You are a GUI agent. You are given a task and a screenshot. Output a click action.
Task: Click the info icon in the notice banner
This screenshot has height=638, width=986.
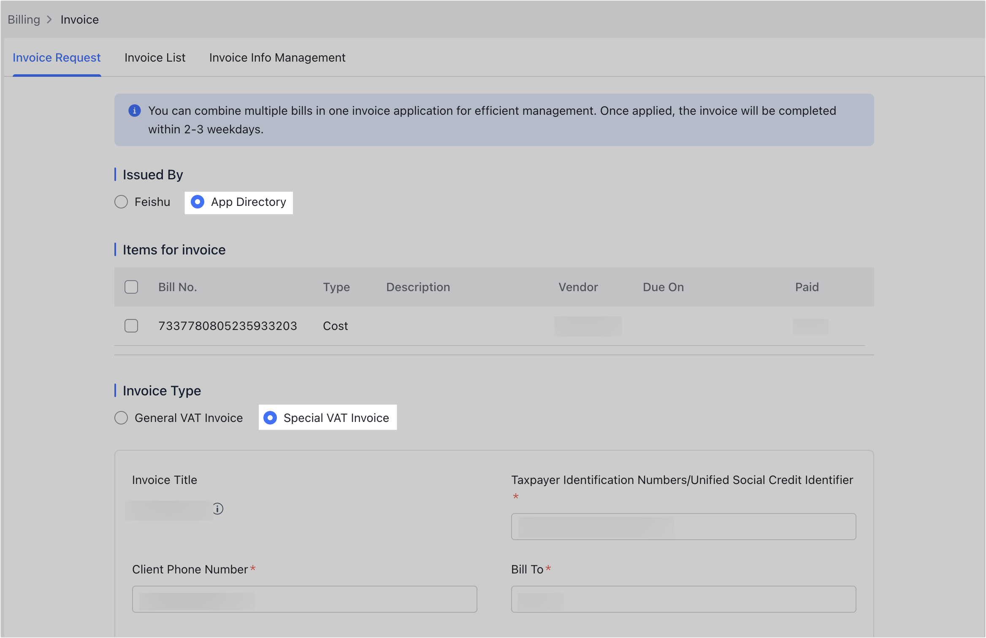135,111
